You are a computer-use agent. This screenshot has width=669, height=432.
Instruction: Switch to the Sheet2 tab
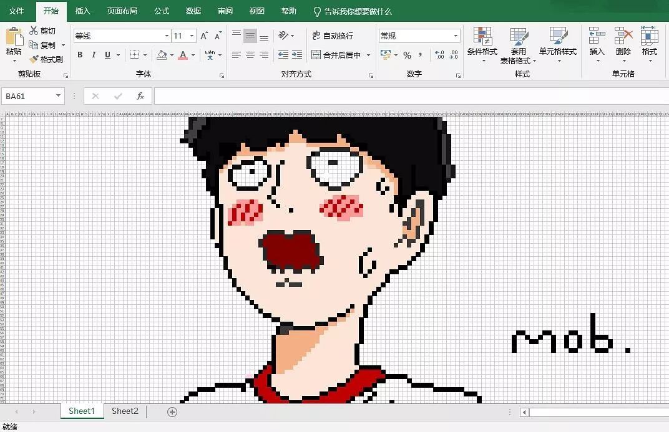[125, 411]
